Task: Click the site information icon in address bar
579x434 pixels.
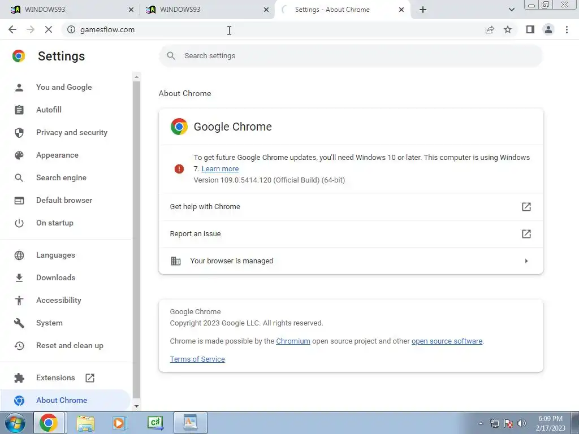Action: point(71,29)
